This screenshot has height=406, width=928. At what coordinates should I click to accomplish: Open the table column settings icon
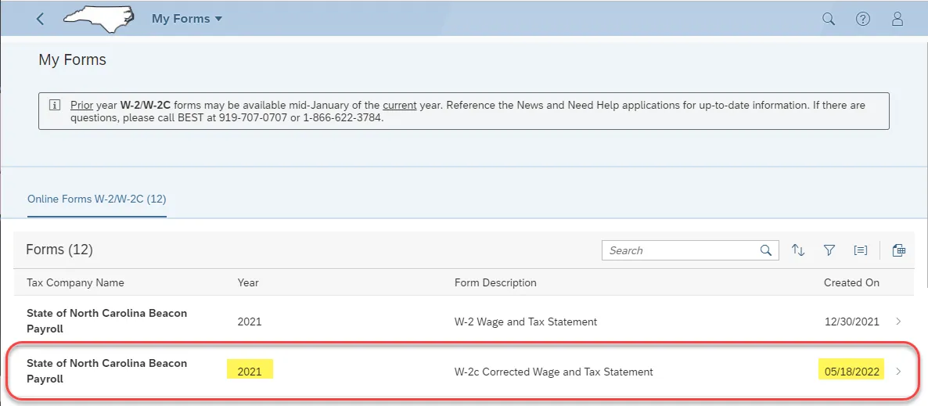(x=899, y=250)
